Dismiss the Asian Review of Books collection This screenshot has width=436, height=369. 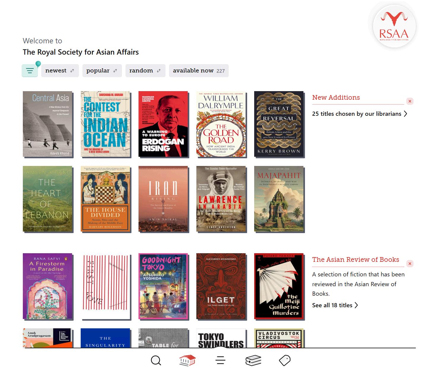[410, 264]
